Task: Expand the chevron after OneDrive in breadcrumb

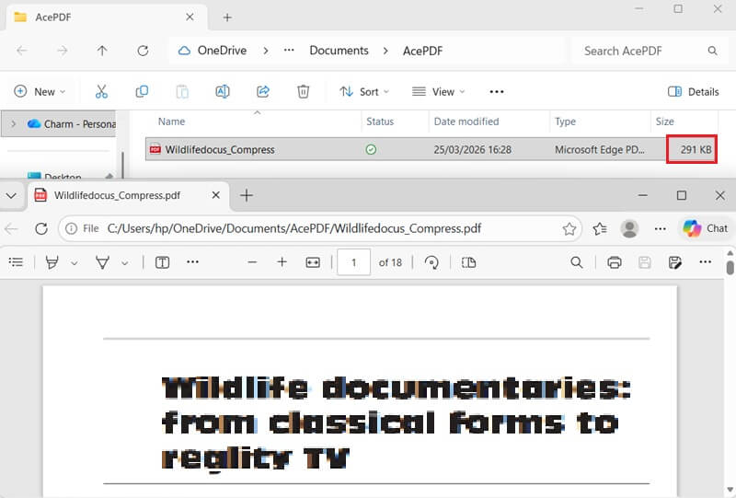Action: click(266, 51)
